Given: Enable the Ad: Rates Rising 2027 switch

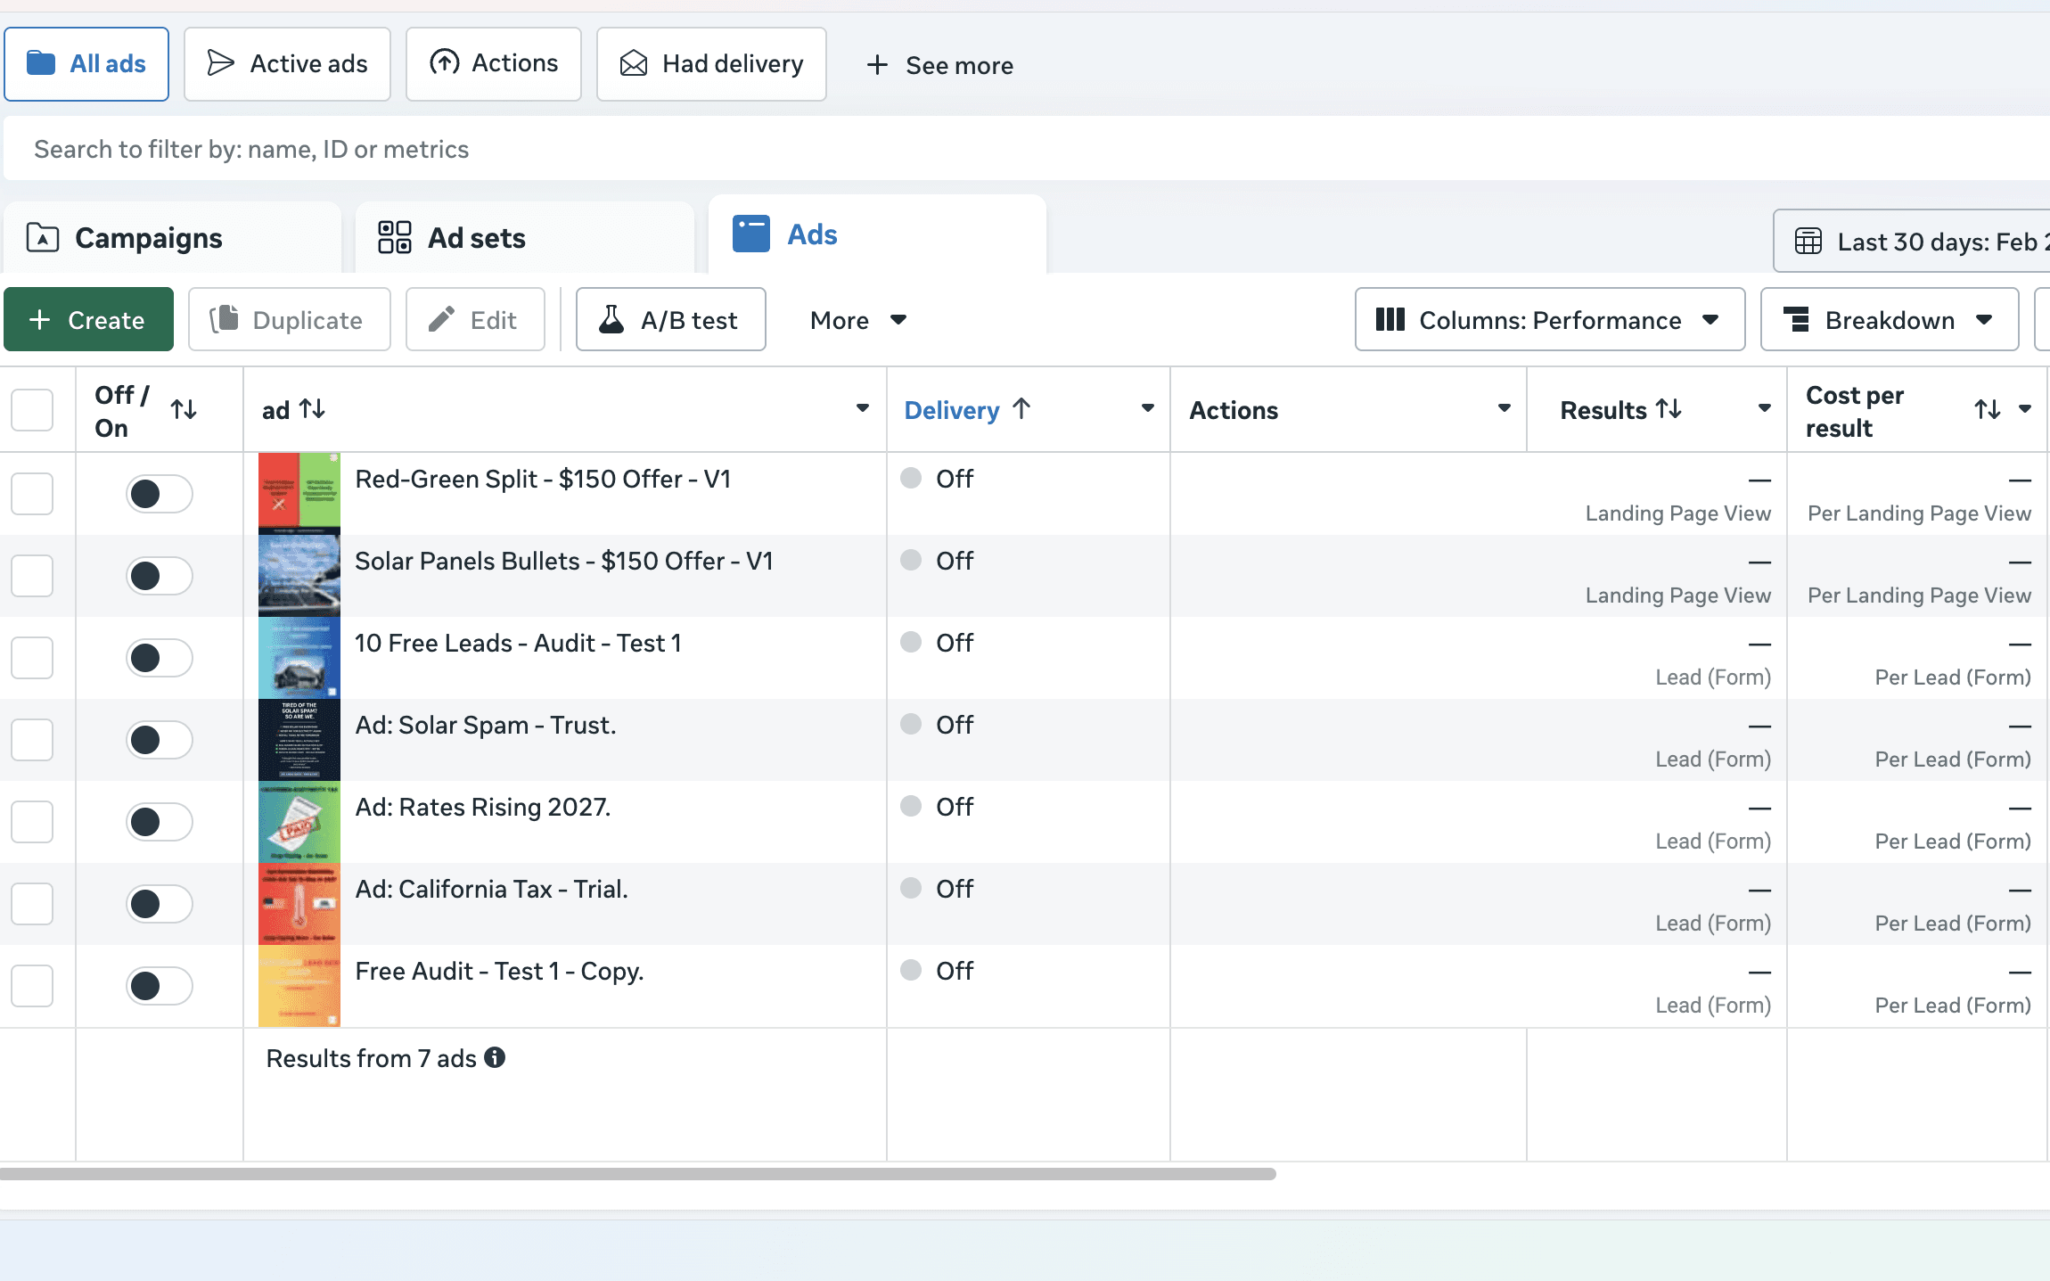Looking at the screenshot, I should point(159,822).
